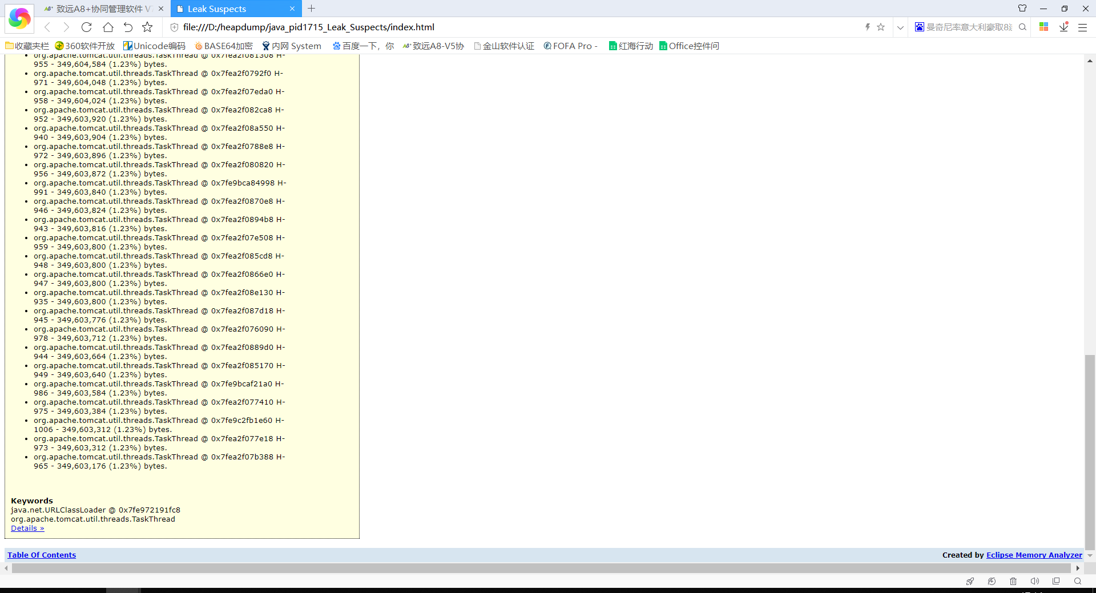
Task: Select the Leak Suspects tab
Action: [236, 9]
